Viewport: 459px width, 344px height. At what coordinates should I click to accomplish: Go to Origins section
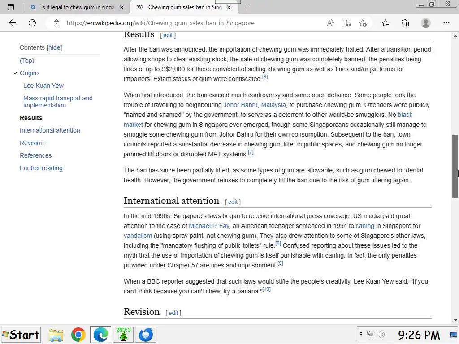(30, 73)
